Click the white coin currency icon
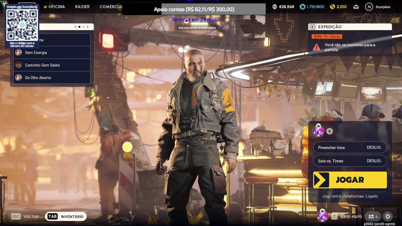 tap(275, 7)
